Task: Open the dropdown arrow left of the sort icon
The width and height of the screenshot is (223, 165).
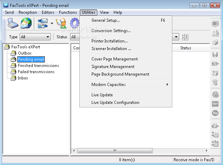Action: pos(176,37)
